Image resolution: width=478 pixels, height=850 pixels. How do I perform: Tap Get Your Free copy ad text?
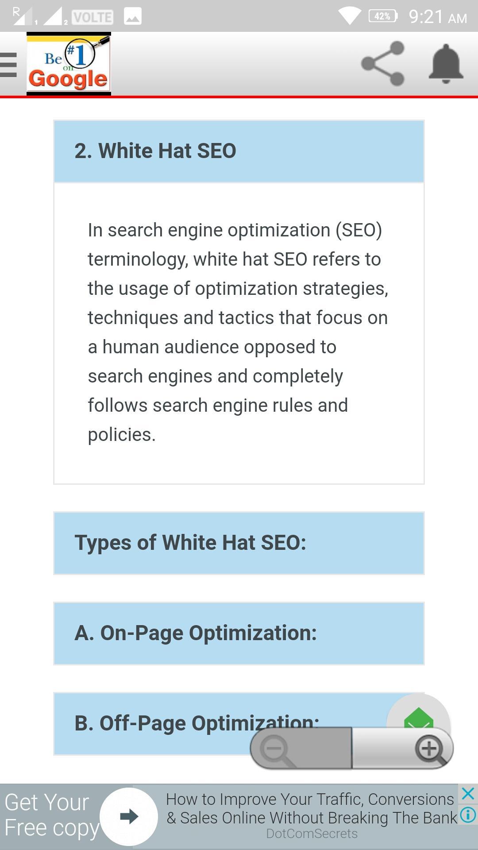51,815
